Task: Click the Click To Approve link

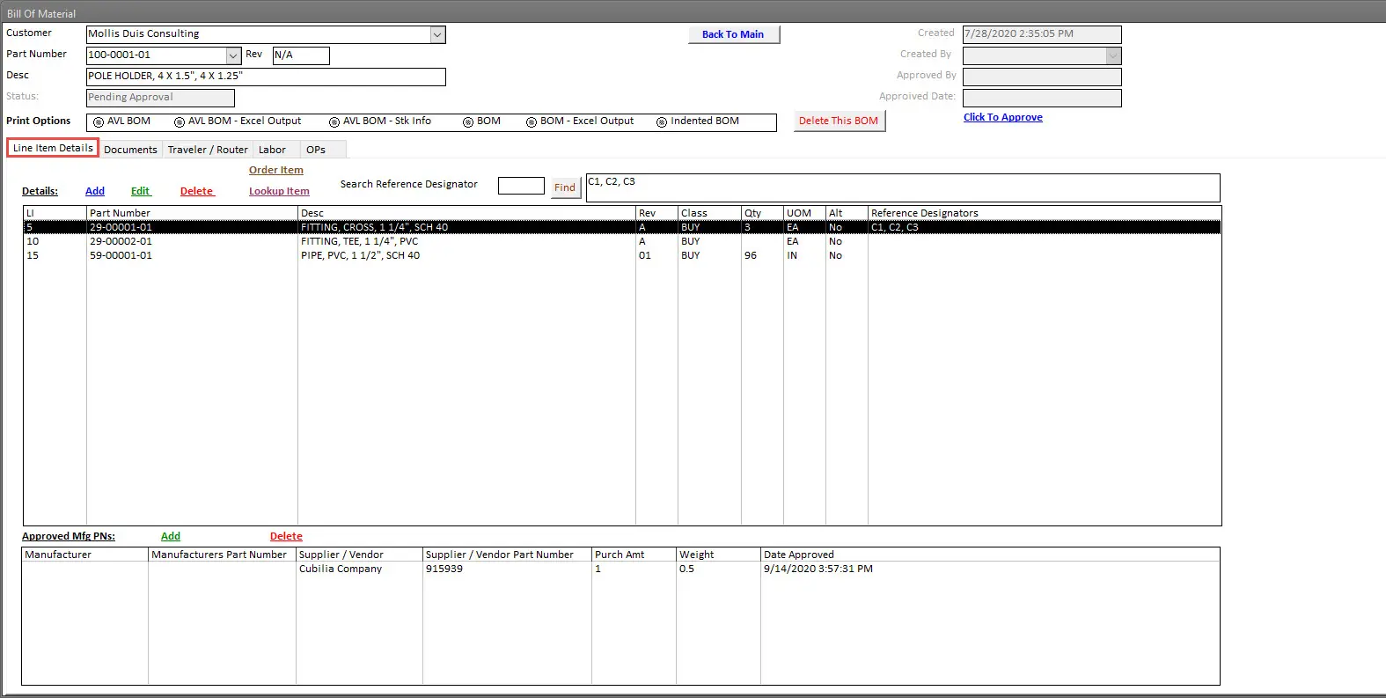Action: tap(1002, 117)
